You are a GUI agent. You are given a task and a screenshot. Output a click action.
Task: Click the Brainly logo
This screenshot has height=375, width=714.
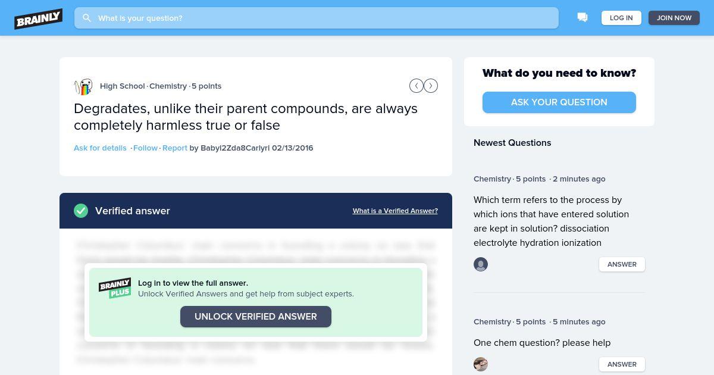point(39,18)
